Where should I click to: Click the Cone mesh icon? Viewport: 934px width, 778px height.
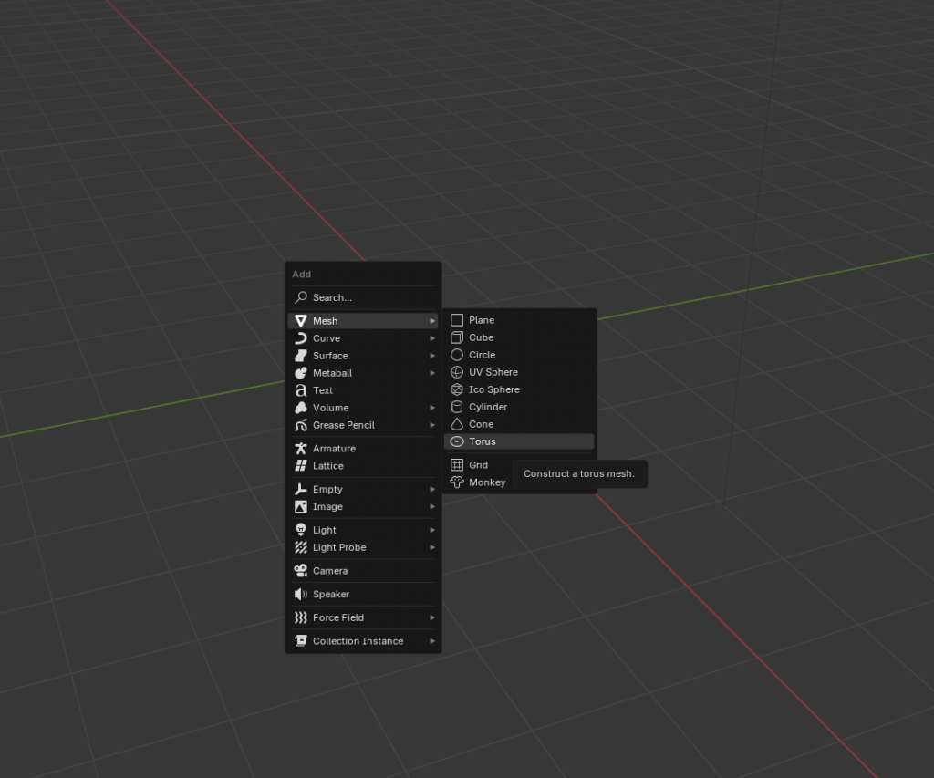click(457, 424)
